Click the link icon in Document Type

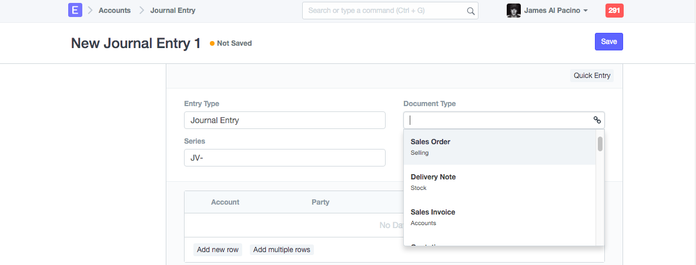597,120
